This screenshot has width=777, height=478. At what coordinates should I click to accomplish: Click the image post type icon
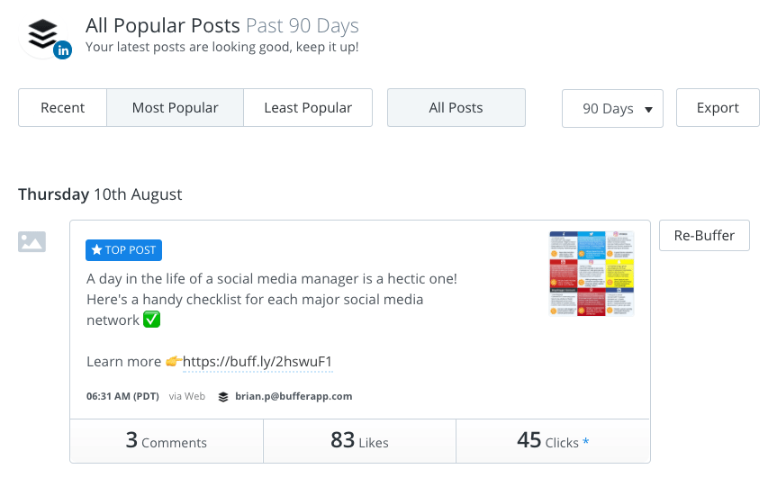(x=32, y=242)
